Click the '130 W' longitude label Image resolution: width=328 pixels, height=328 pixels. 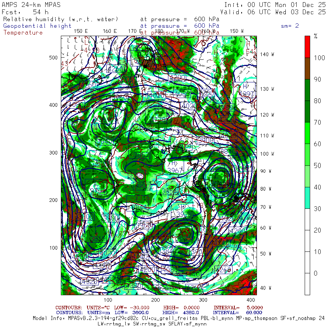tap(267, 89)
